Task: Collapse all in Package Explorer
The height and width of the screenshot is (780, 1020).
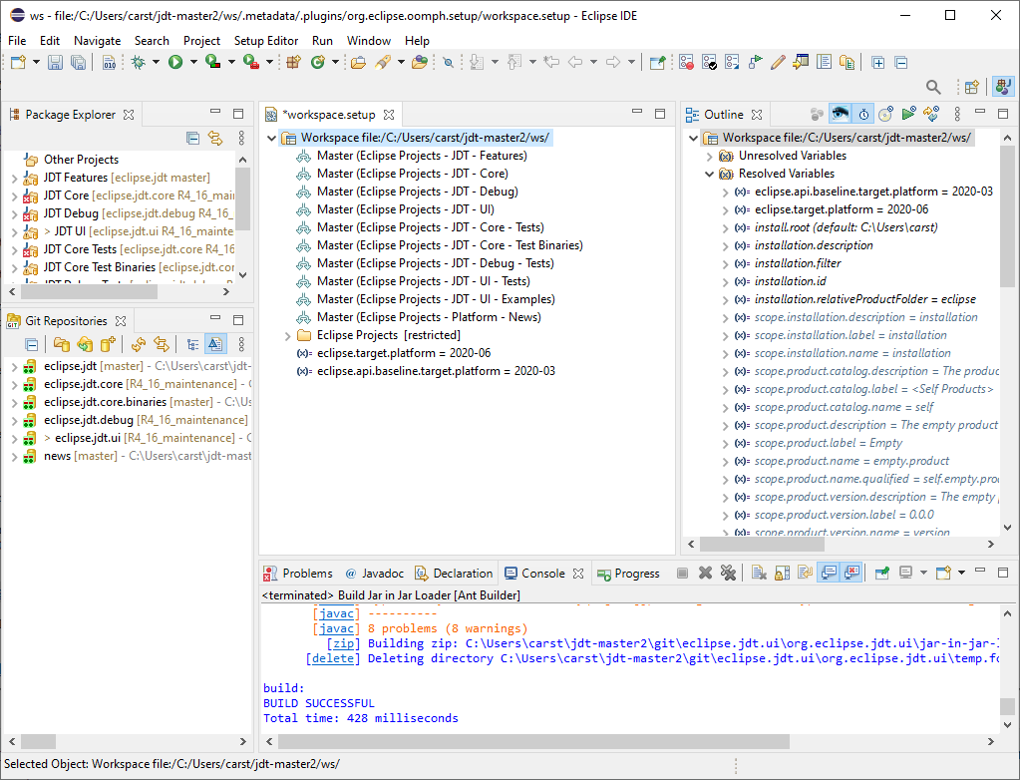Action: 192,138
